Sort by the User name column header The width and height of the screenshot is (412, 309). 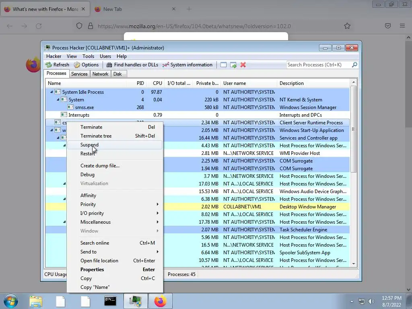pos(249,83)
